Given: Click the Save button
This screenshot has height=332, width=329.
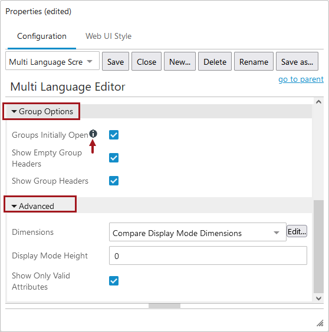Looking at the screenshot, I should point(116,61).
